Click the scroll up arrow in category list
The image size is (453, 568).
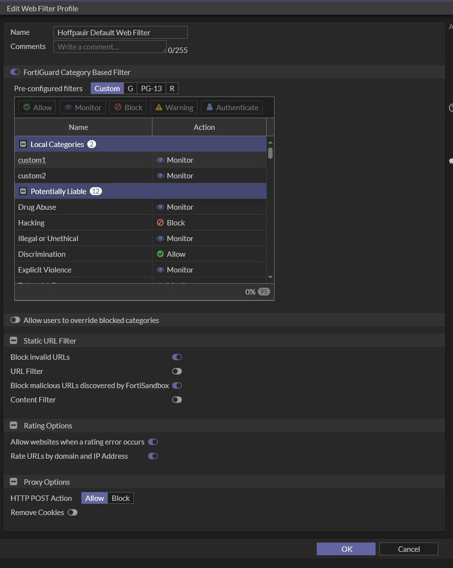(x=270, y=142)
